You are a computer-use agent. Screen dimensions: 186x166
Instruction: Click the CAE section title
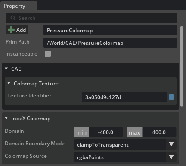click(16, 69)
